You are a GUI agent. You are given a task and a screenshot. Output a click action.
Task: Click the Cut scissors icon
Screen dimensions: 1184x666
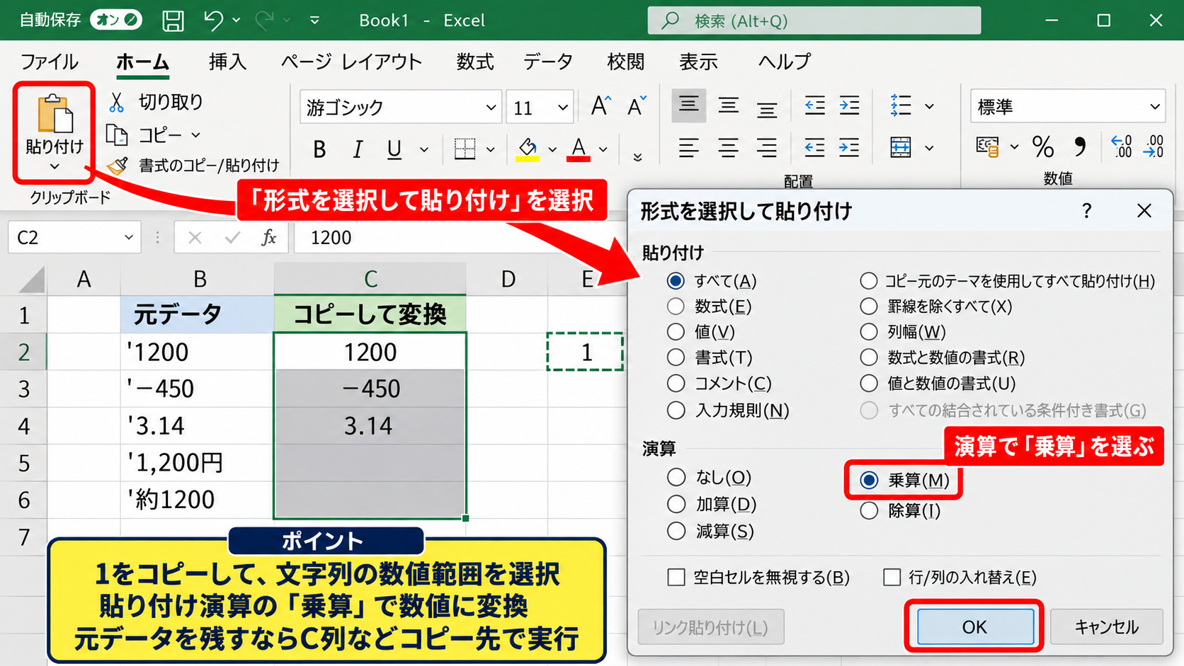tap(117, 103)
